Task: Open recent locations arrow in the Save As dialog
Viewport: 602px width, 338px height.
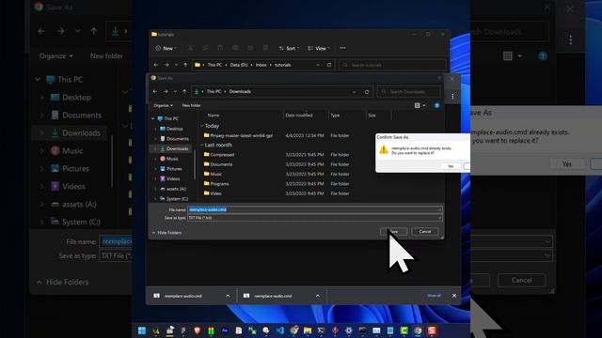Action: 176,92
